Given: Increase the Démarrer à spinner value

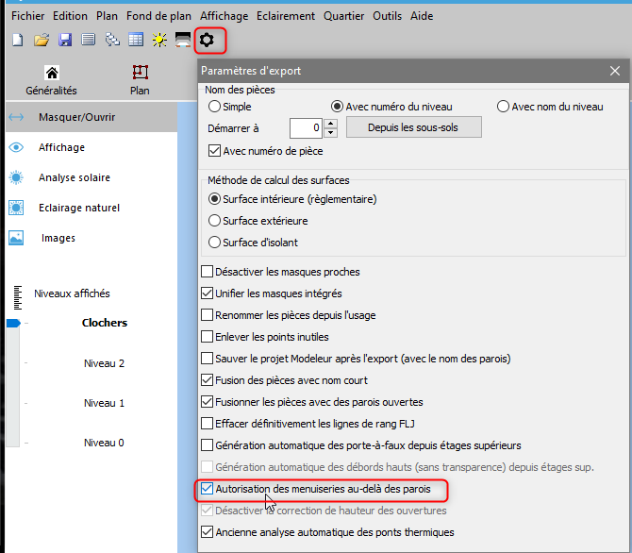Looking at the screenshot, I should (330, 123).
